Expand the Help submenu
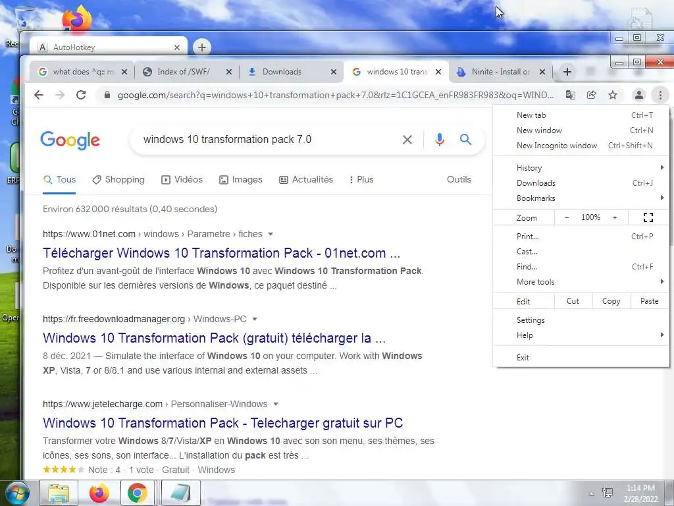Screen dimensions: 674x506 pyautogui.click(x=581, y=335)
